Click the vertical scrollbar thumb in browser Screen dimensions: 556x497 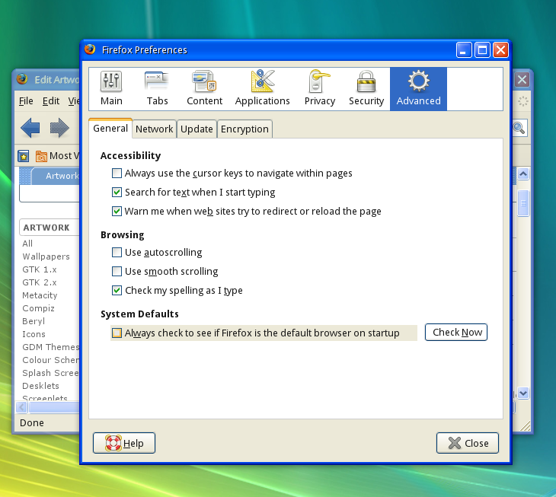[x=523, y=203]
